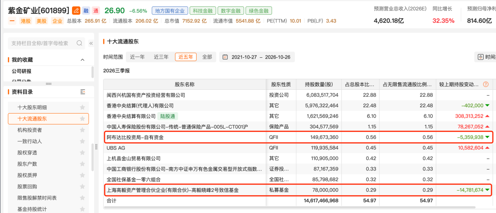Open 一致行动人 in the directory
The width and height of the screenshot is (496, 213).
click(x=30, y=142)
